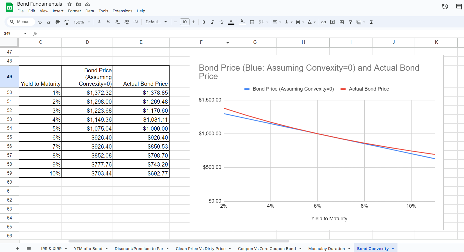The width and height of the screenshot is (464, 252).
Task: Open the zoom 150% dropdown
Action: 82,22
